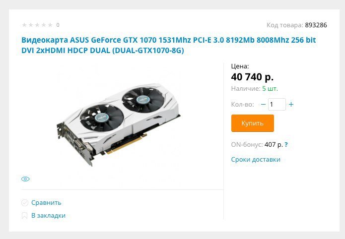Select the third rating star

pos(37,25)
